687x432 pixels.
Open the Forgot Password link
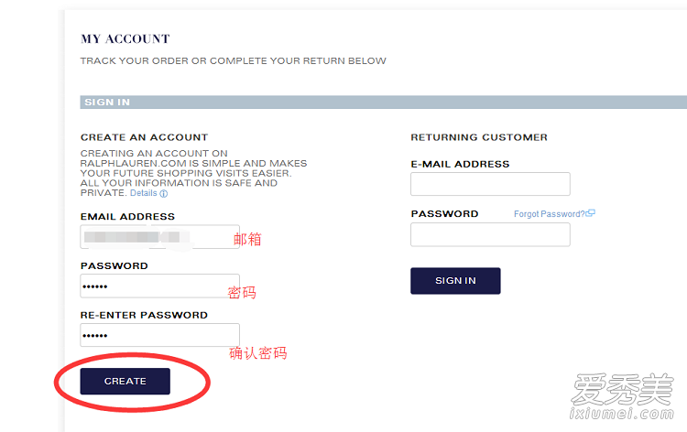pyautogui.click(x=550, y=214)
